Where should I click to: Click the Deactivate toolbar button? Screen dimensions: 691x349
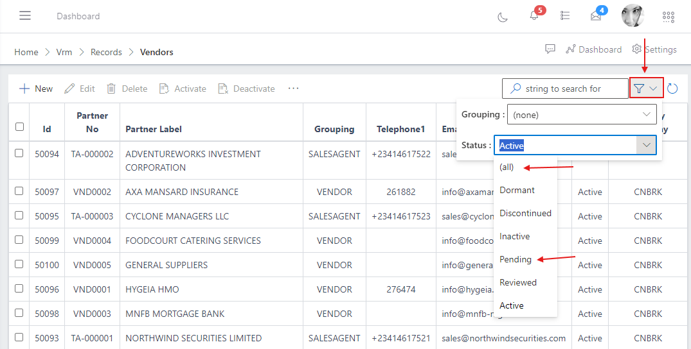coord(246,89)
